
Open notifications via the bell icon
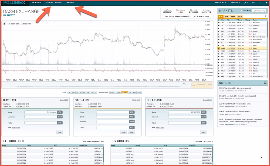[x=267, y=3]
